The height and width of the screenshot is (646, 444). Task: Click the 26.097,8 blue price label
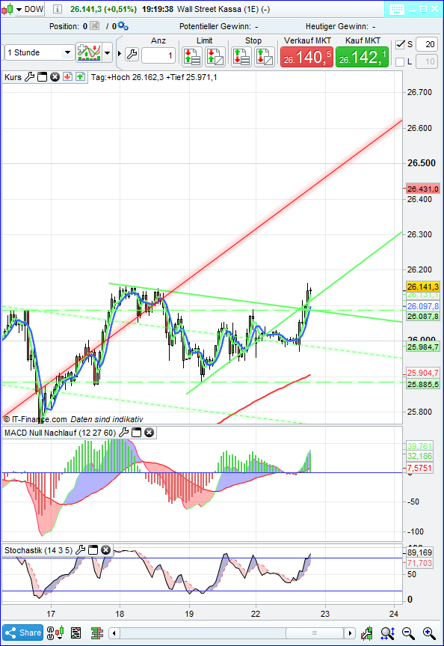(x=422, y=306)
